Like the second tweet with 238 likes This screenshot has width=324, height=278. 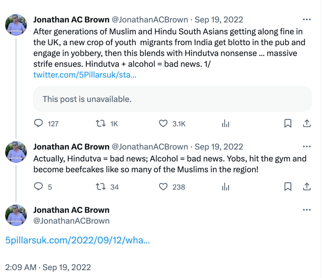coord(163,187)
